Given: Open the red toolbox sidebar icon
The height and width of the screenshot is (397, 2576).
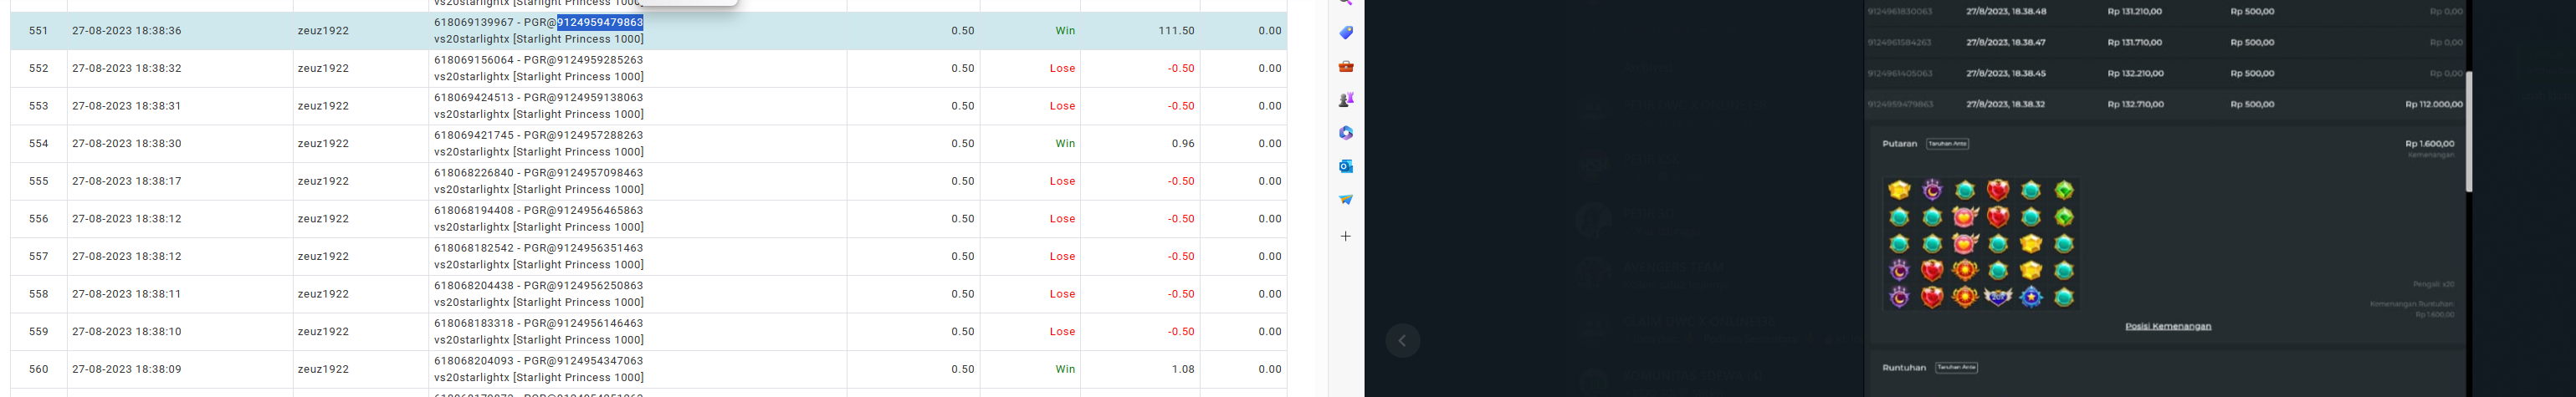Looking at the screenshot, I should click(1346, 66).
